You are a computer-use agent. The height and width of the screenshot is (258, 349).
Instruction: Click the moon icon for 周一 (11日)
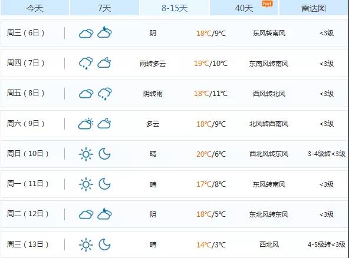click(x=104, y=184)
